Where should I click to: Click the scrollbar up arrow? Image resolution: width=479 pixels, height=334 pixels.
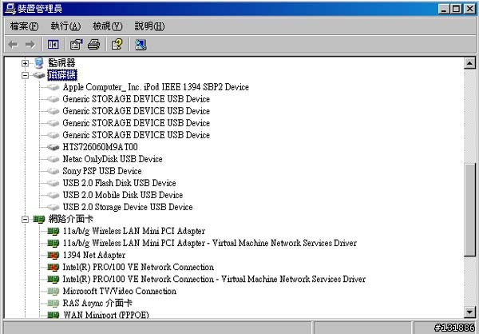pos(469,63)
